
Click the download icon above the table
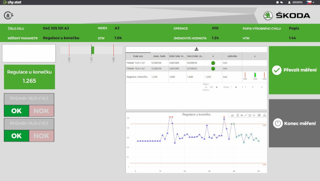pos(196,49)
